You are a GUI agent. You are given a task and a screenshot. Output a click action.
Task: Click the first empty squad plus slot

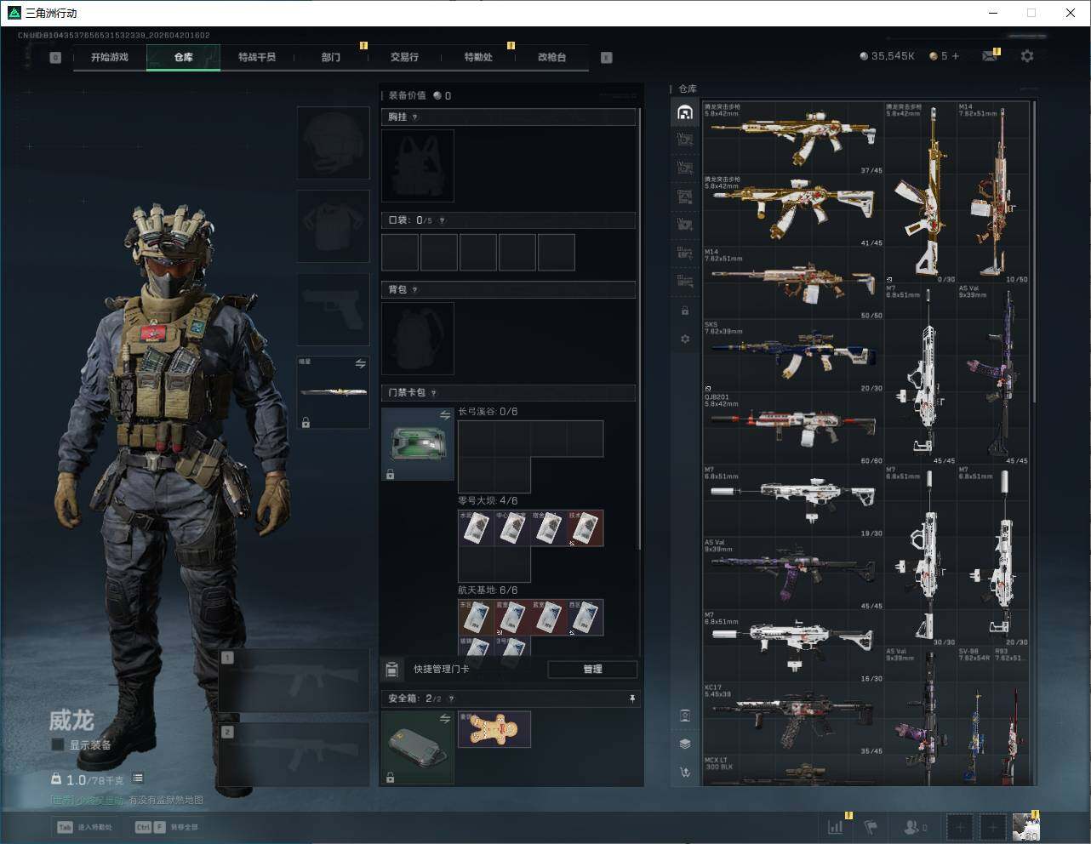click(959, 826)
